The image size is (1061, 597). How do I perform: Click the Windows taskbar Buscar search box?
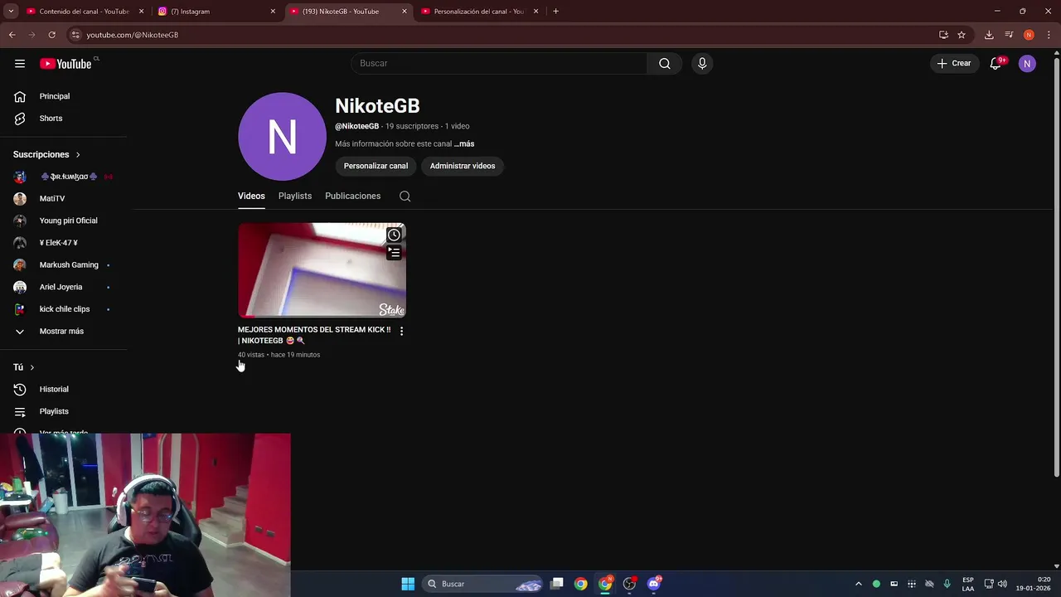482,584
